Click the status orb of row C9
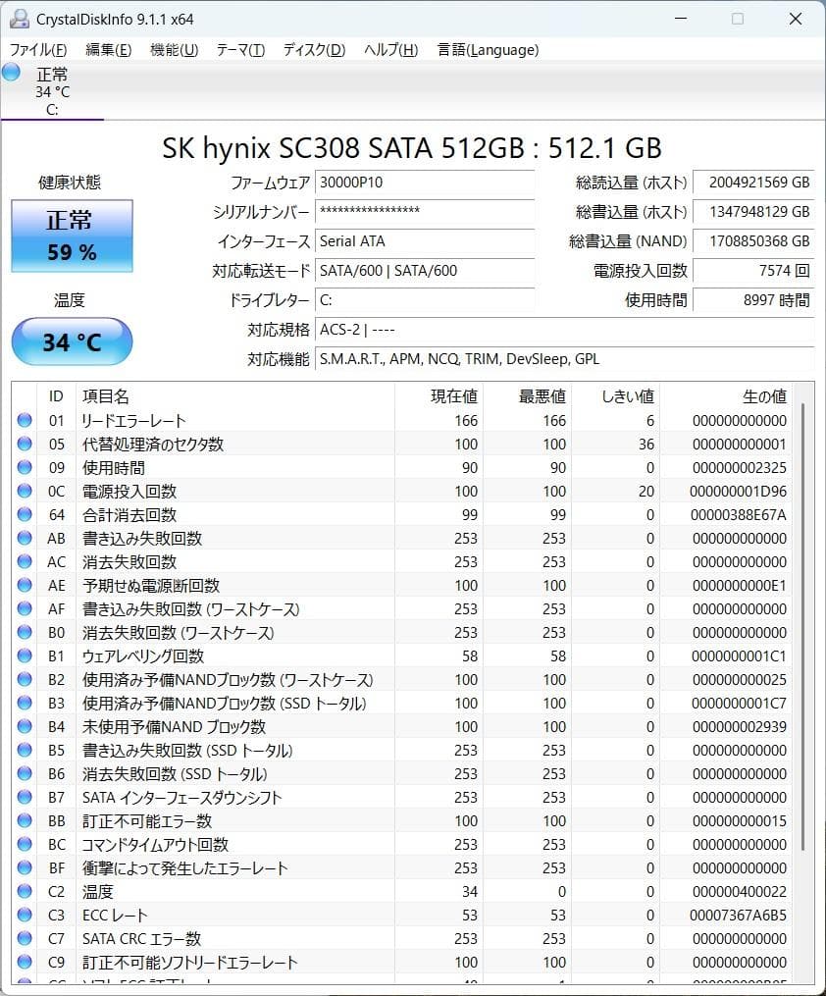This screenshot has width=826, height=996. pos(25,962)
